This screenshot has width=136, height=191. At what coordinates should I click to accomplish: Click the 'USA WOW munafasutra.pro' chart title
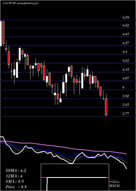pos(20,3)
